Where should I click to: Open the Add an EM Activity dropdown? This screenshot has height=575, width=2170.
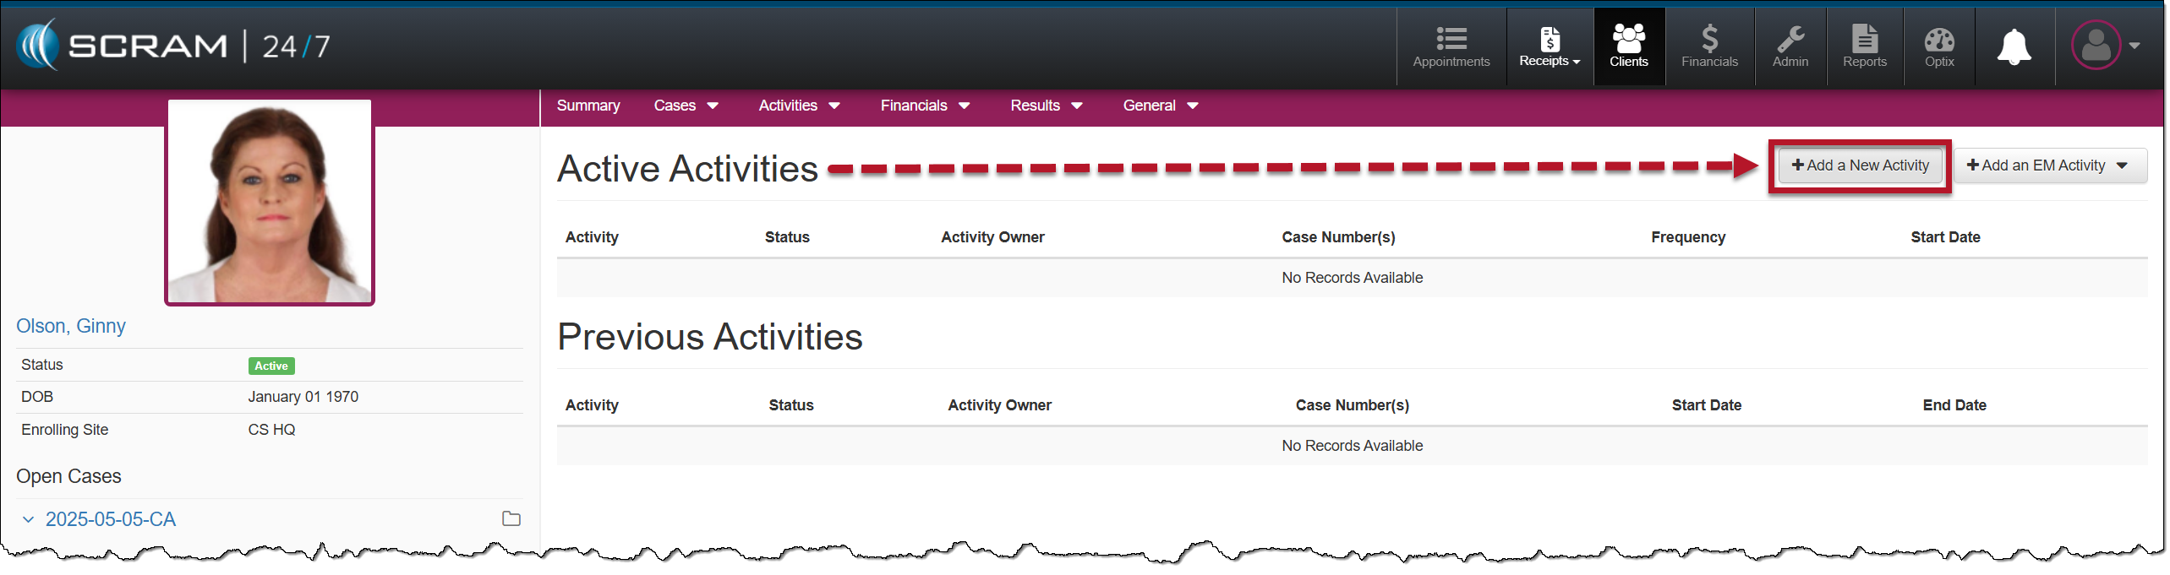point(2049,165)
